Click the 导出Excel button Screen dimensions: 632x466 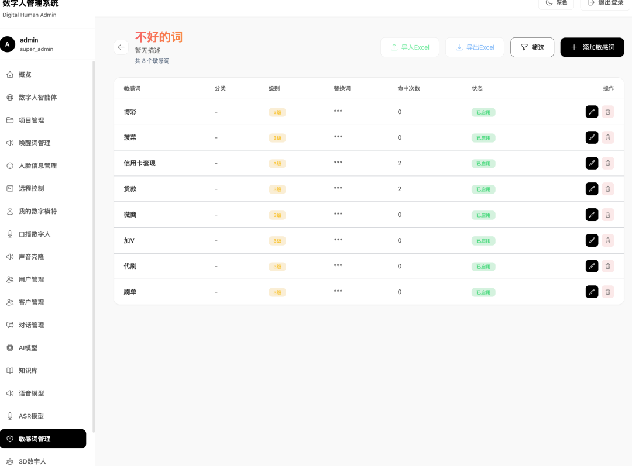coord(475,47)
